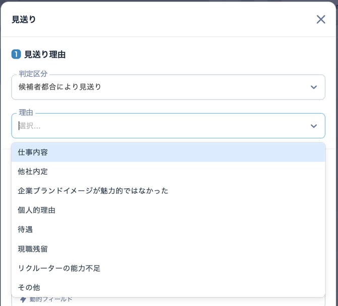Click the 見送り理由 section heading
The image size is (338, 306).
[x=45, y=54]
